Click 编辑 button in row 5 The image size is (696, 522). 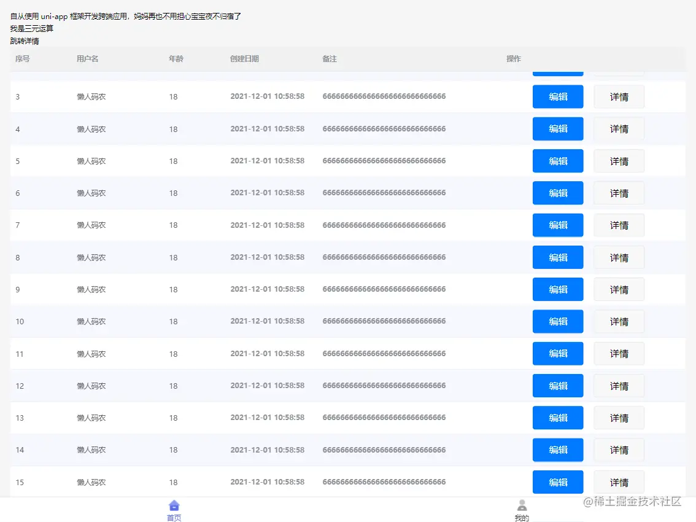[x=558, y=161]
